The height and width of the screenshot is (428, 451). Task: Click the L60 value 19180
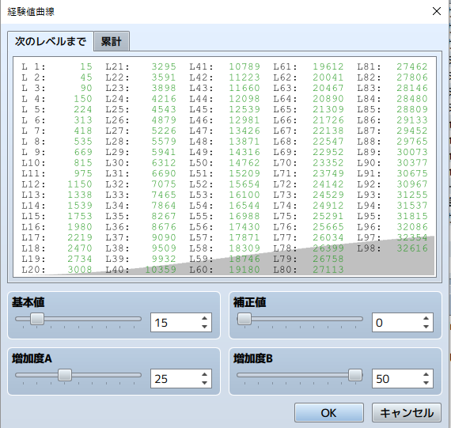coord(244,270)
